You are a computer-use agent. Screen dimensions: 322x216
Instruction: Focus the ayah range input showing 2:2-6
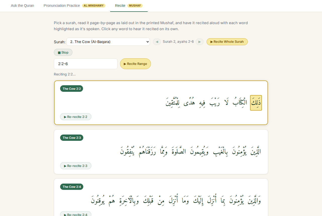(x=86, y=64)
